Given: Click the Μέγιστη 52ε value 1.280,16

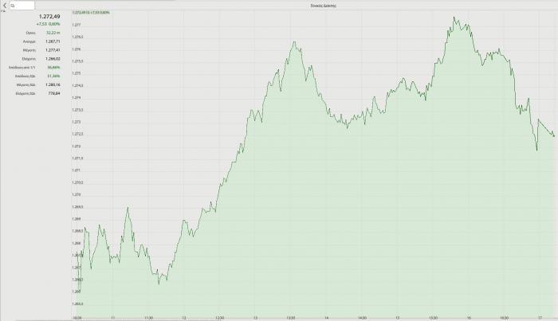Looking at the screenshot, I should (x=53, y=84).
